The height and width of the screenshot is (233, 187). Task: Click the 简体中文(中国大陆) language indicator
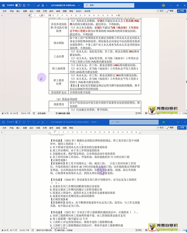44,230
